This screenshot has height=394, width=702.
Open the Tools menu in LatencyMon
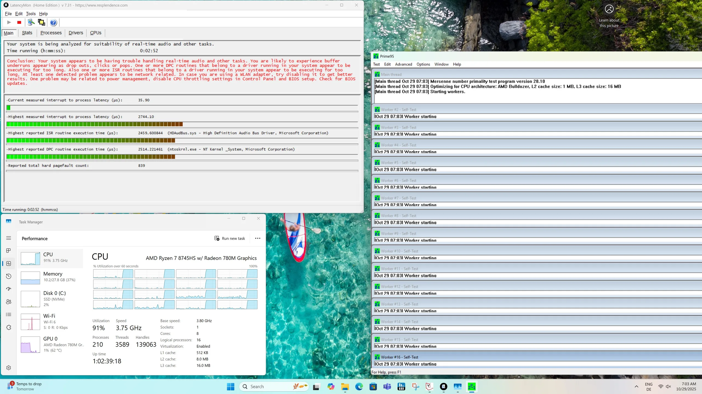click(x=31, y=14)
